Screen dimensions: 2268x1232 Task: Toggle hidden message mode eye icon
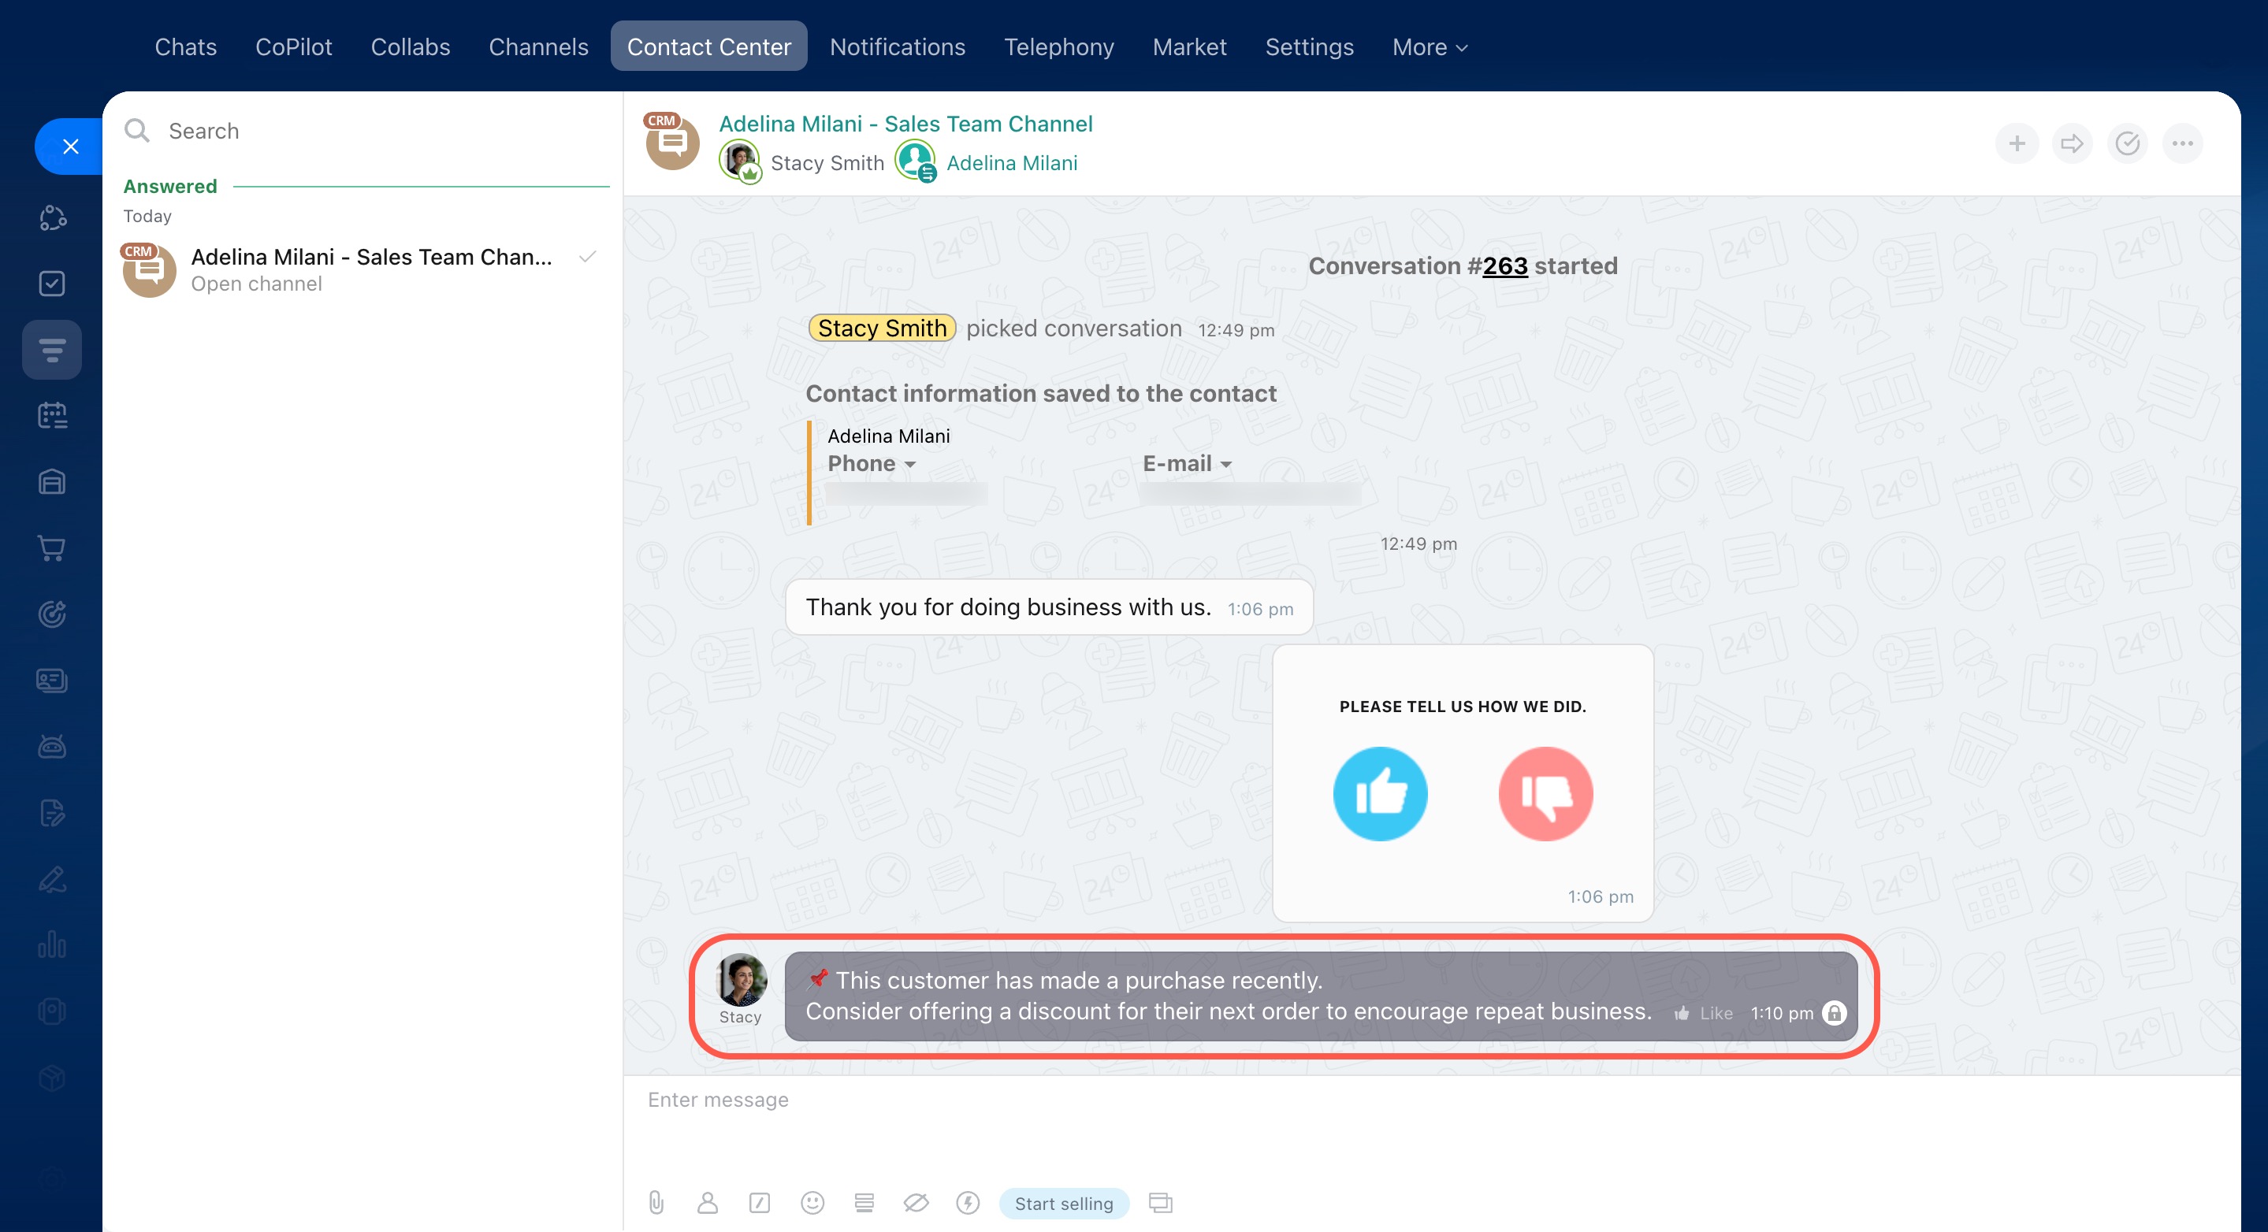pos(916,1202)
